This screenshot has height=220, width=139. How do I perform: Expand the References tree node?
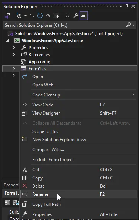(x=14, y=55)
